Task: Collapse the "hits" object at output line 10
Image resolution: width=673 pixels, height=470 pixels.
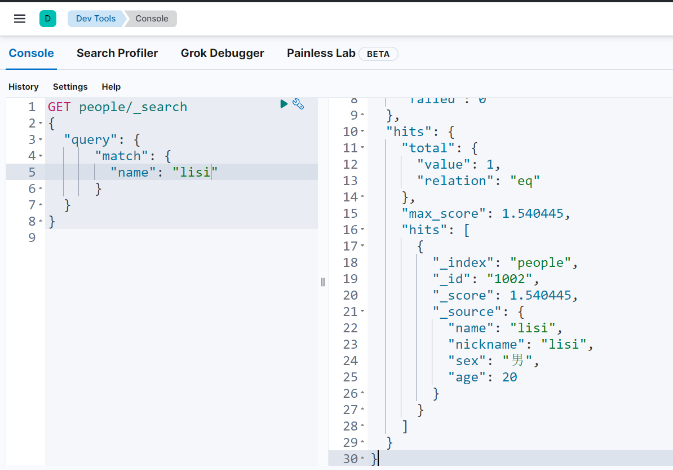Action: [362, 132]
